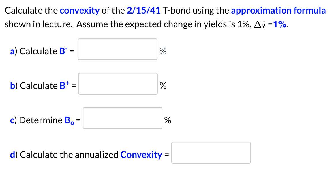
Task: Click the blue B⁻ label in part a
Action: click(x=63, y=51)
